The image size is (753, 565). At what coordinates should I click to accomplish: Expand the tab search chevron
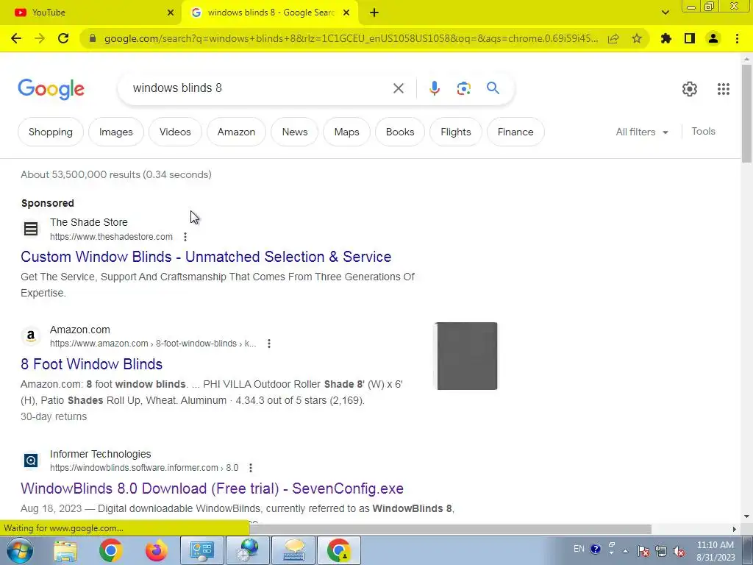665,13
